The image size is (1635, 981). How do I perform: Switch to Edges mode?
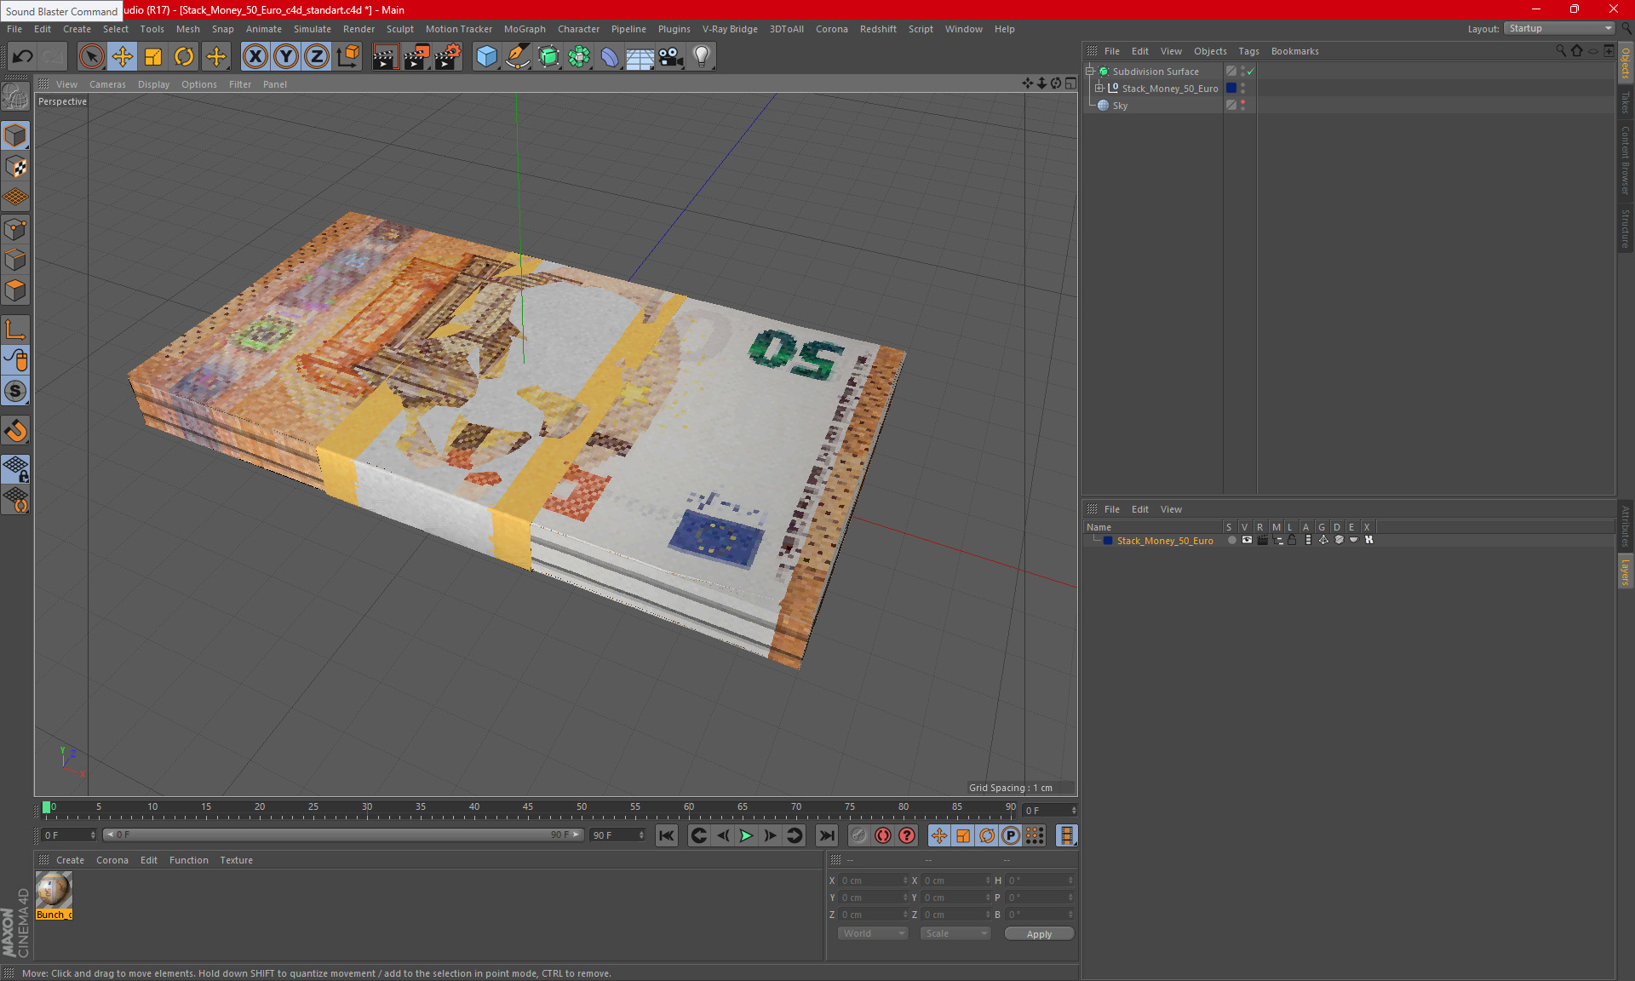point(15,260)
